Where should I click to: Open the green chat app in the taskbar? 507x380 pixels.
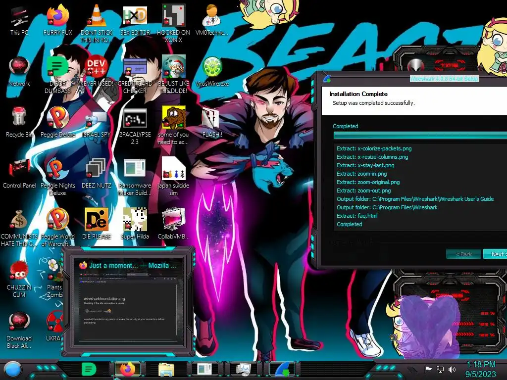(x=89, y=369)
